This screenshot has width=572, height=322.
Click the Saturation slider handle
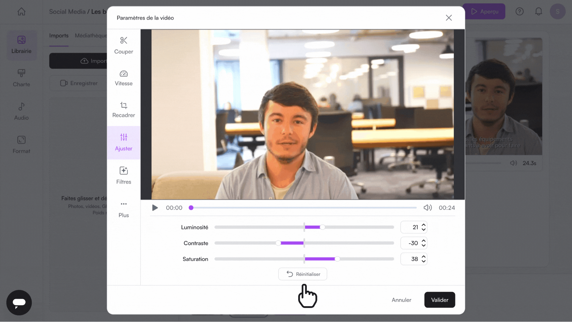tap(337, 259)
